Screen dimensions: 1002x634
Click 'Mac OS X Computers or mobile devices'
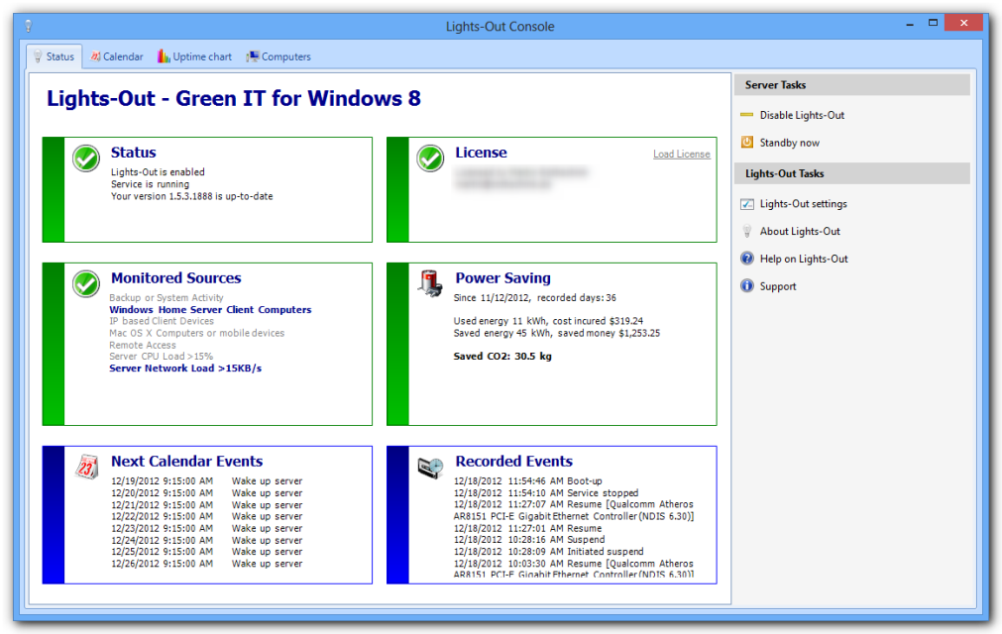click(x=197, y=333)
